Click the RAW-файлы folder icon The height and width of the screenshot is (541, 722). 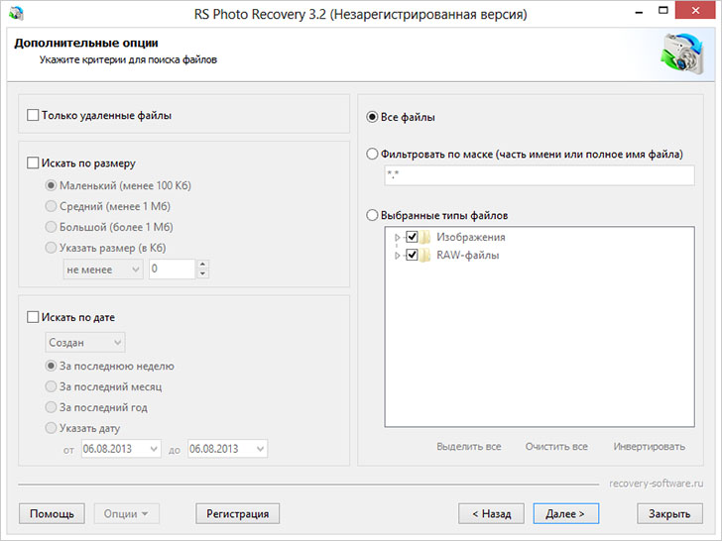[x=425, y=255]
